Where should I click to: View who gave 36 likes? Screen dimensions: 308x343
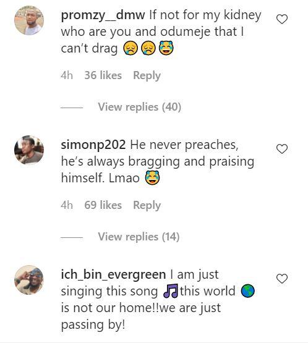click(x=103, y=75)
